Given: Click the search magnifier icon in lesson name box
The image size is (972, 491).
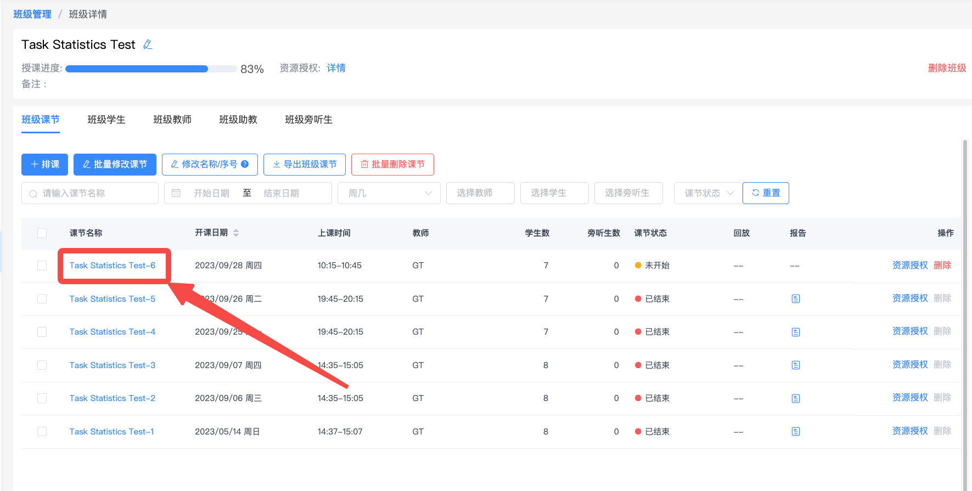Looking at the screenshot, I should [x=33, y=194].
